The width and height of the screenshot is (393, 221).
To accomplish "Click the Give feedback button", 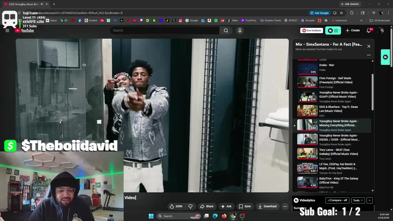I will (x=312, y=30).
